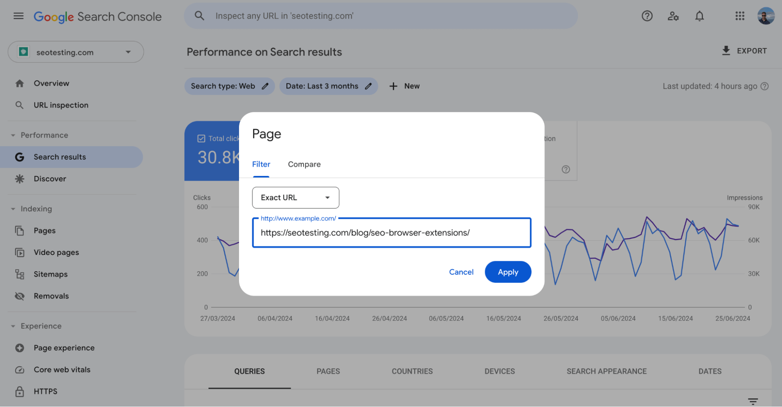Collapse the Indexing sidebar section

13,209
